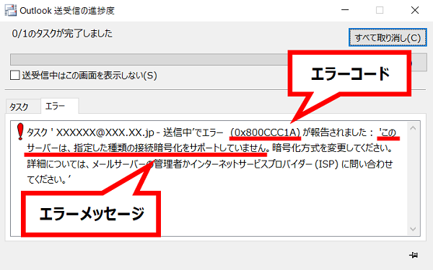Click scroll-up arrow in the error list
Viewport: 433px width, 270px height.
[413, 128]
